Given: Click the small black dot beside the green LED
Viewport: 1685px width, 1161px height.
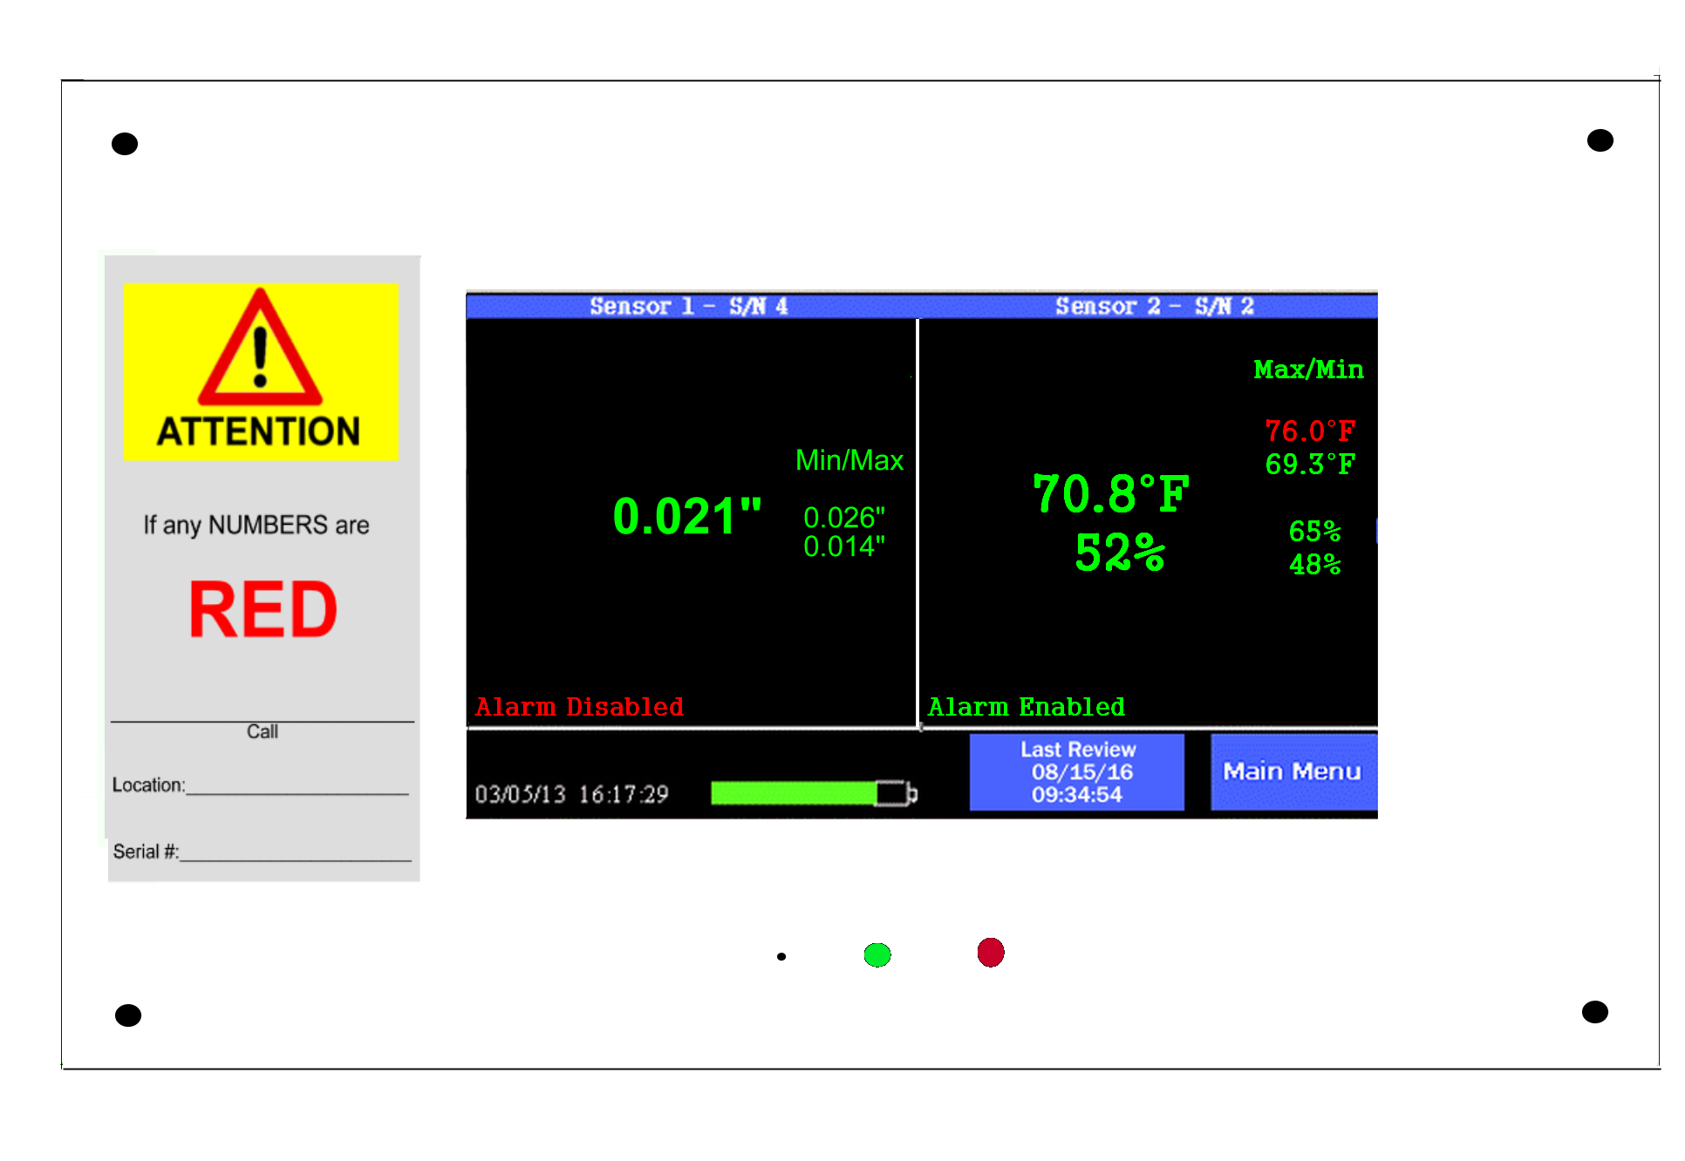Looking at the screenshot, I should 781,956.
